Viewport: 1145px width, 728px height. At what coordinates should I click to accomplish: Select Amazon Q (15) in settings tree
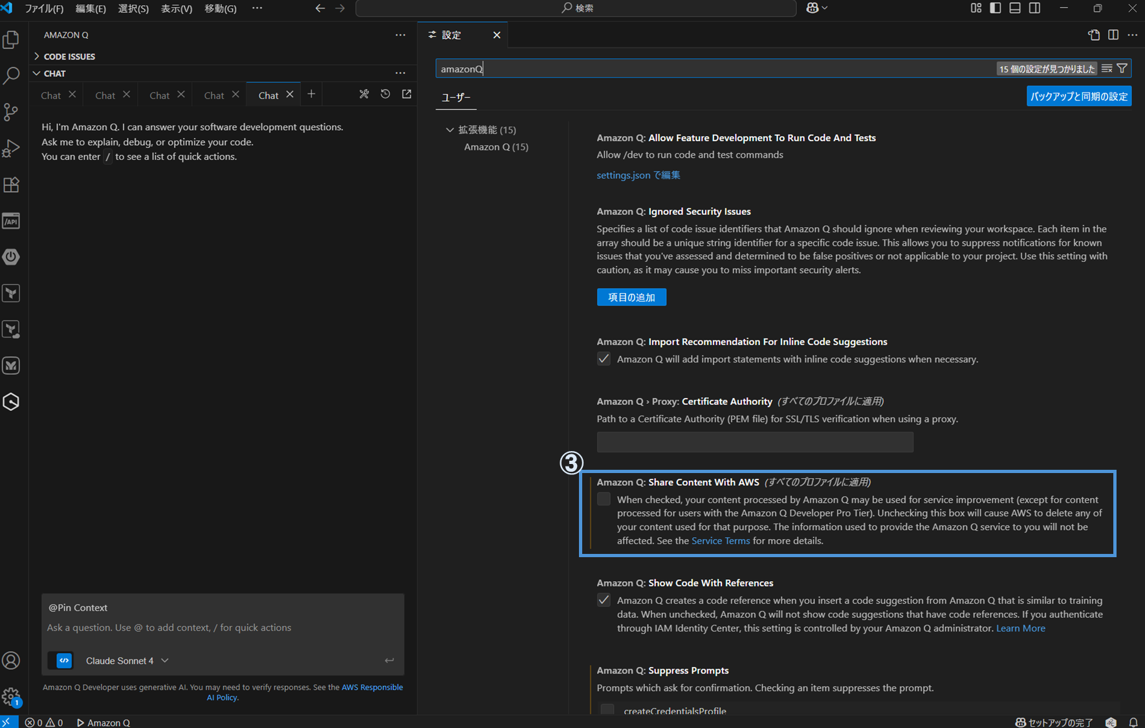[x=496, y=147]
